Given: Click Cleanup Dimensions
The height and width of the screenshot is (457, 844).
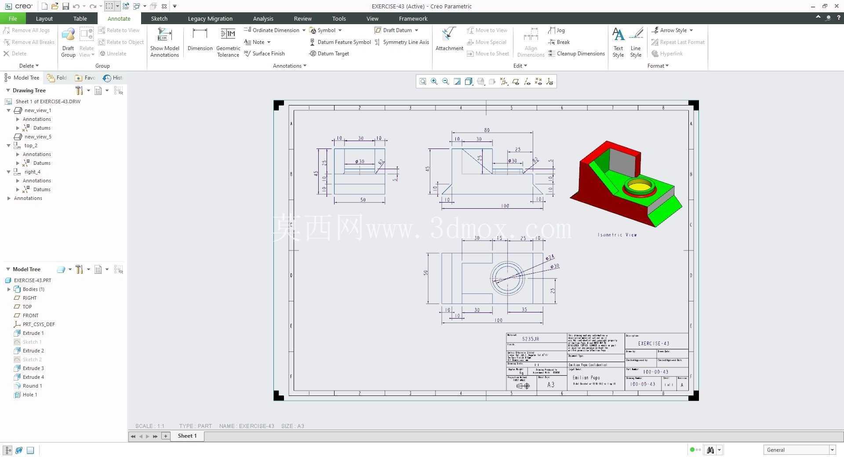Looking at the screenshot, I should click(576, 54).
